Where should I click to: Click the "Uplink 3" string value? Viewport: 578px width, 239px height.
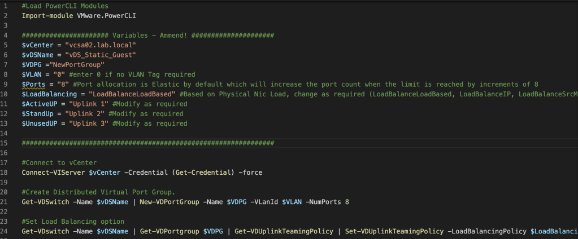[88, 123]
